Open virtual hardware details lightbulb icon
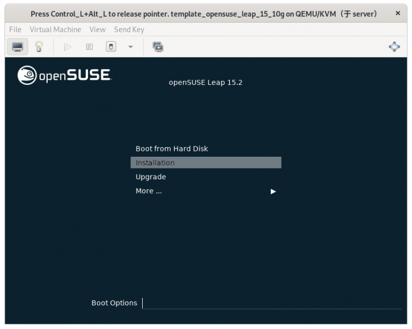Image resolution: width=412 pixels, height=329 pixels. coord(39,47)
